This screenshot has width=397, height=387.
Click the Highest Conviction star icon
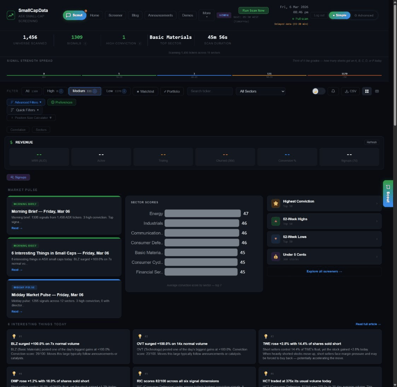(x=275, y=203)
